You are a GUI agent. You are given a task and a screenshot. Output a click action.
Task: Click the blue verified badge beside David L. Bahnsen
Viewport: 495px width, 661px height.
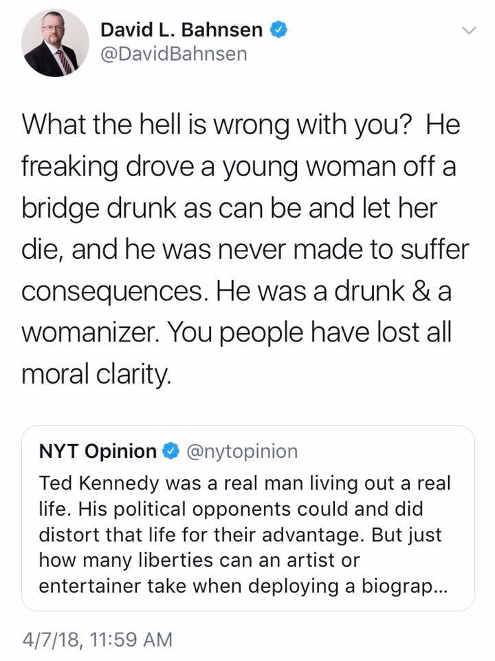(x=278, y=30)
